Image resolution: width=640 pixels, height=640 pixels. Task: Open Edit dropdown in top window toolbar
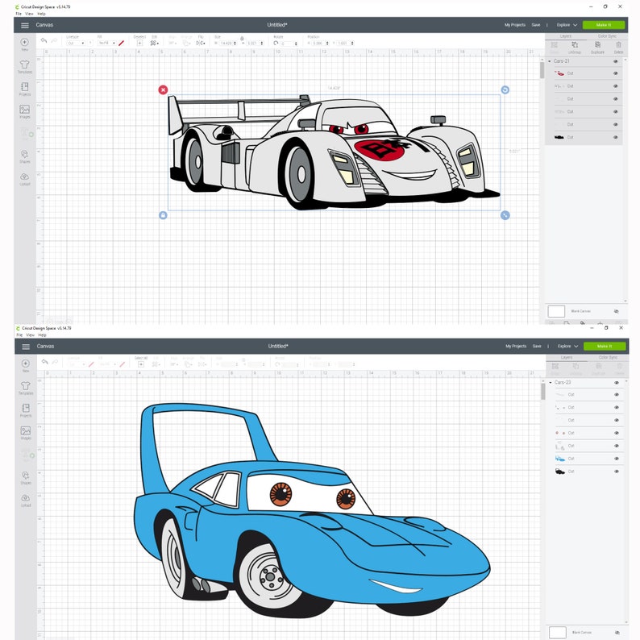coord(154,43)
